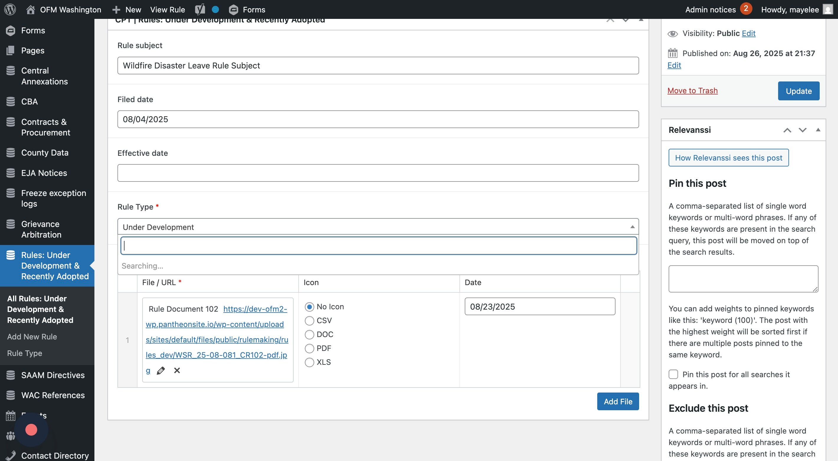The height and width of the screenshot is (461, 838).
Task: Check Pin this post for all searches
Action: (x=673, y=375)
